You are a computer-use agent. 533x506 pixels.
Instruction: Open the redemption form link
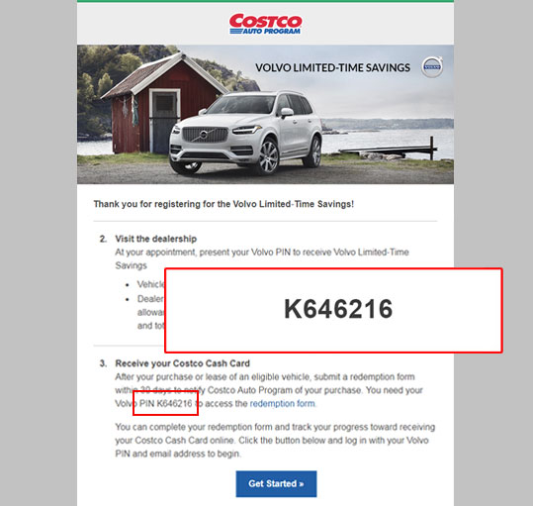pos(282,404)
